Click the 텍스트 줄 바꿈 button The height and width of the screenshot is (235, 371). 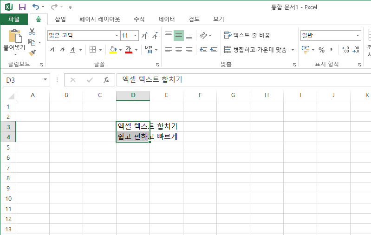[247, 35]
